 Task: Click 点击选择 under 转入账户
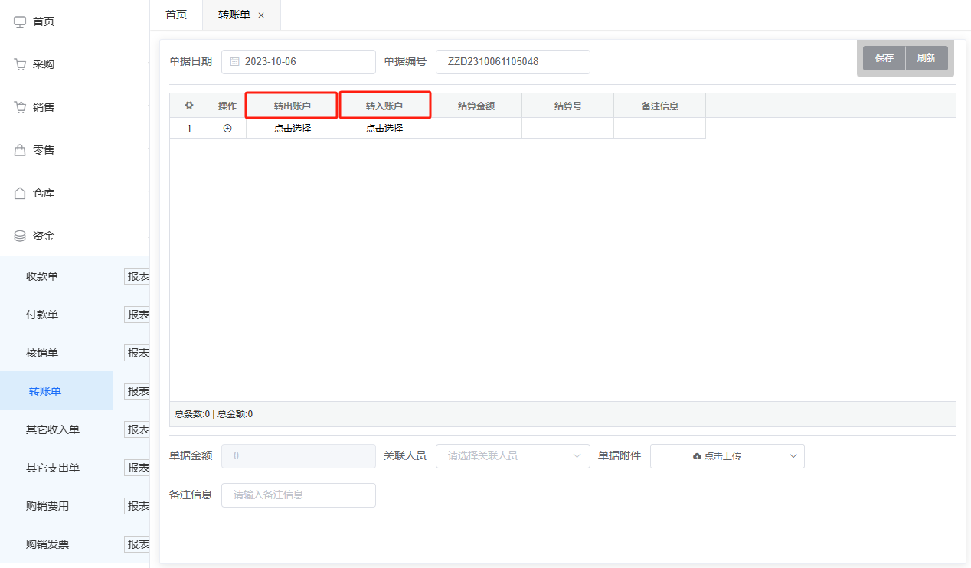tap(384, 129)
